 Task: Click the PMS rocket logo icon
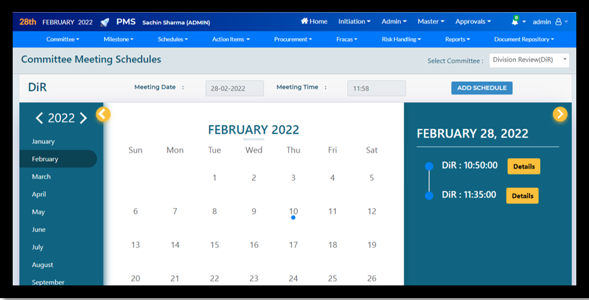click(104, 22)
